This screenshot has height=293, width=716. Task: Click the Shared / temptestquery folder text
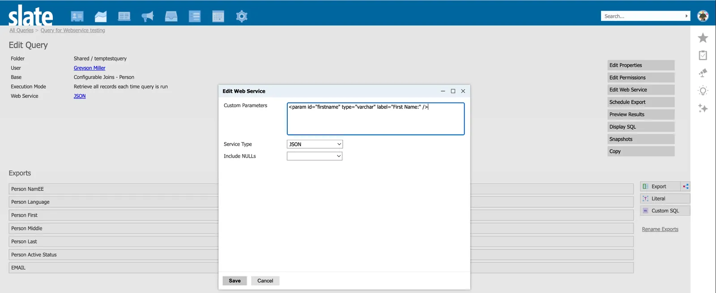(x=100, y=59)
